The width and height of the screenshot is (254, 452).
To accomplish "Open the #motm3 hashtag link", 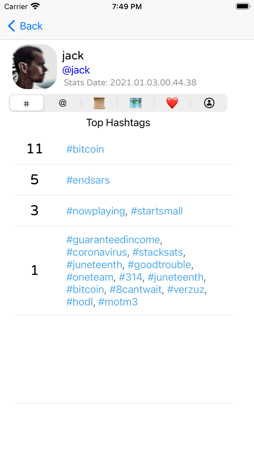I will 118,302.
